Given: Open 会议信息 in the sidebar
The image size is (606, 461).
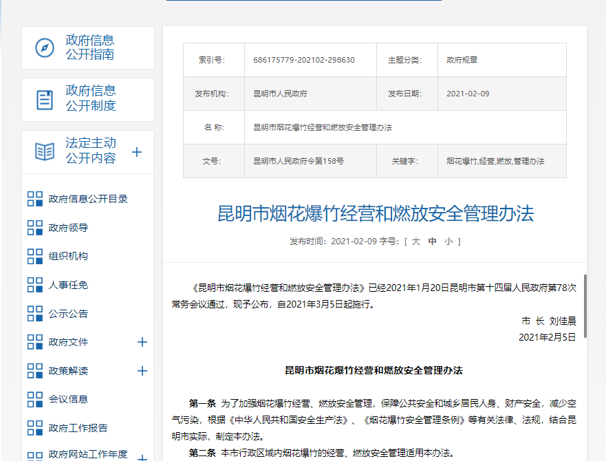Looking at the screenshot, I should click(x=68, y=399).
